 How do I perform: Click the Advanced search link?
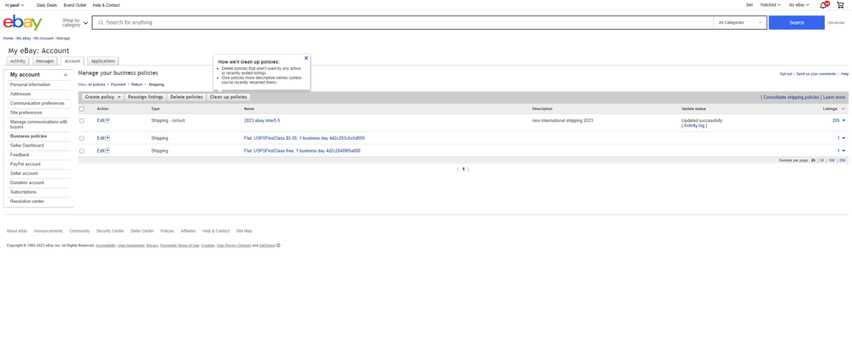click(836, 23)
